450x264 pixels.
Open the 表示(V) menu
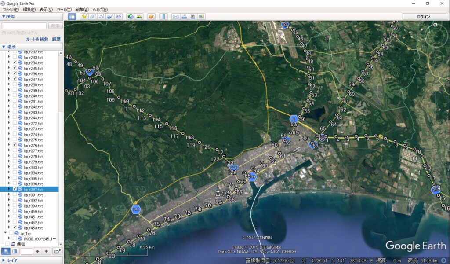point(46,10)
